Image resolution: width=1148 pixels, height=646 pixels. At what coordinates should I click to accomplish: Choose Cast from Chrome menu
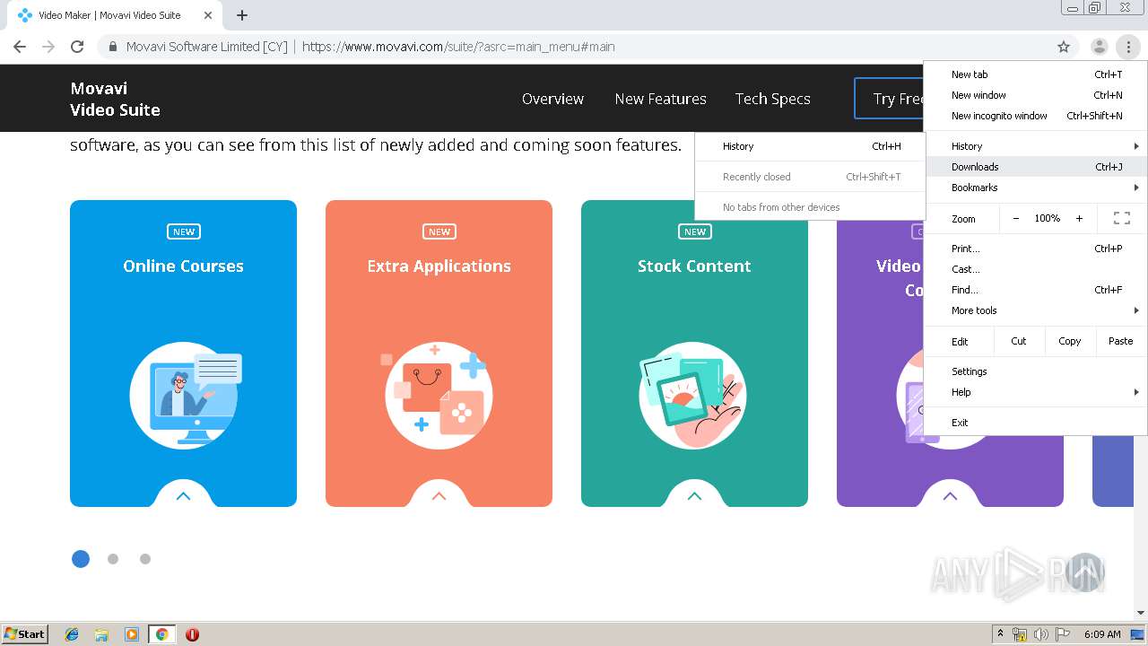coord(1036,269)
